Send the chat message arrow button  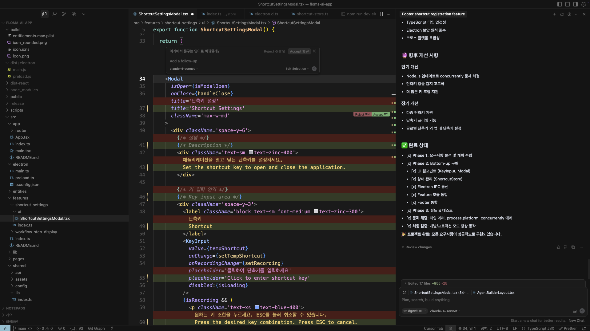click(582, 311)
